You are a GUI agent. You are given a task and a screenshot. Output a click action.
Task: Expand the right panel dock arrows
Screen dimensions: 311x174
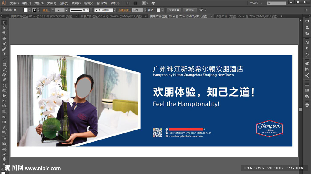pyautogui.click(x=309, y=15)
